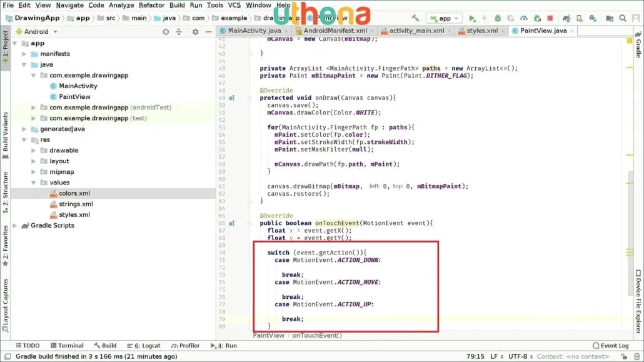Image resolution: width=644 pixels, height=362 pixels.
Task: Toggle the Event Log tool window
Action: [x=610, y=346]
